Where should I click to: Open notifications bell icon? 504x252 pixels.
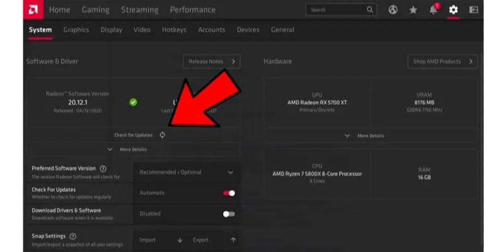click(433, 9)
